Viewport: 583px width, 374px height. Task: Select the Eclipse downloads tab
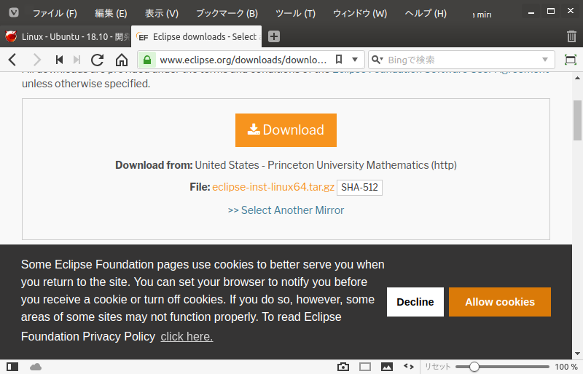click(x=196, y=36)
